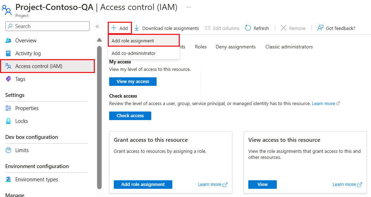Click the plus icon on Add button

point(114,28)
